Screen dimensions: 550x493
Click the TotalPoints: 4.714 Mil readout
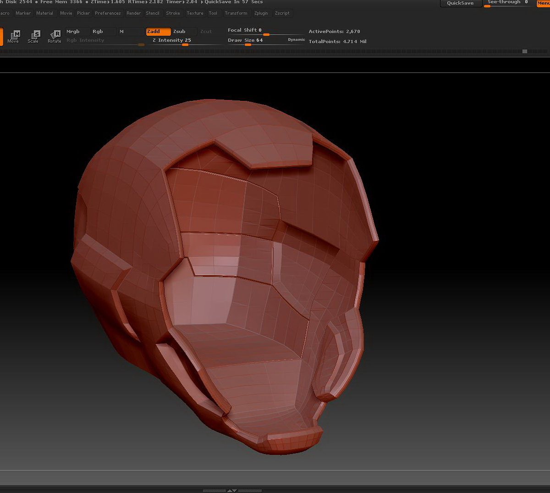tap(337, 42)
